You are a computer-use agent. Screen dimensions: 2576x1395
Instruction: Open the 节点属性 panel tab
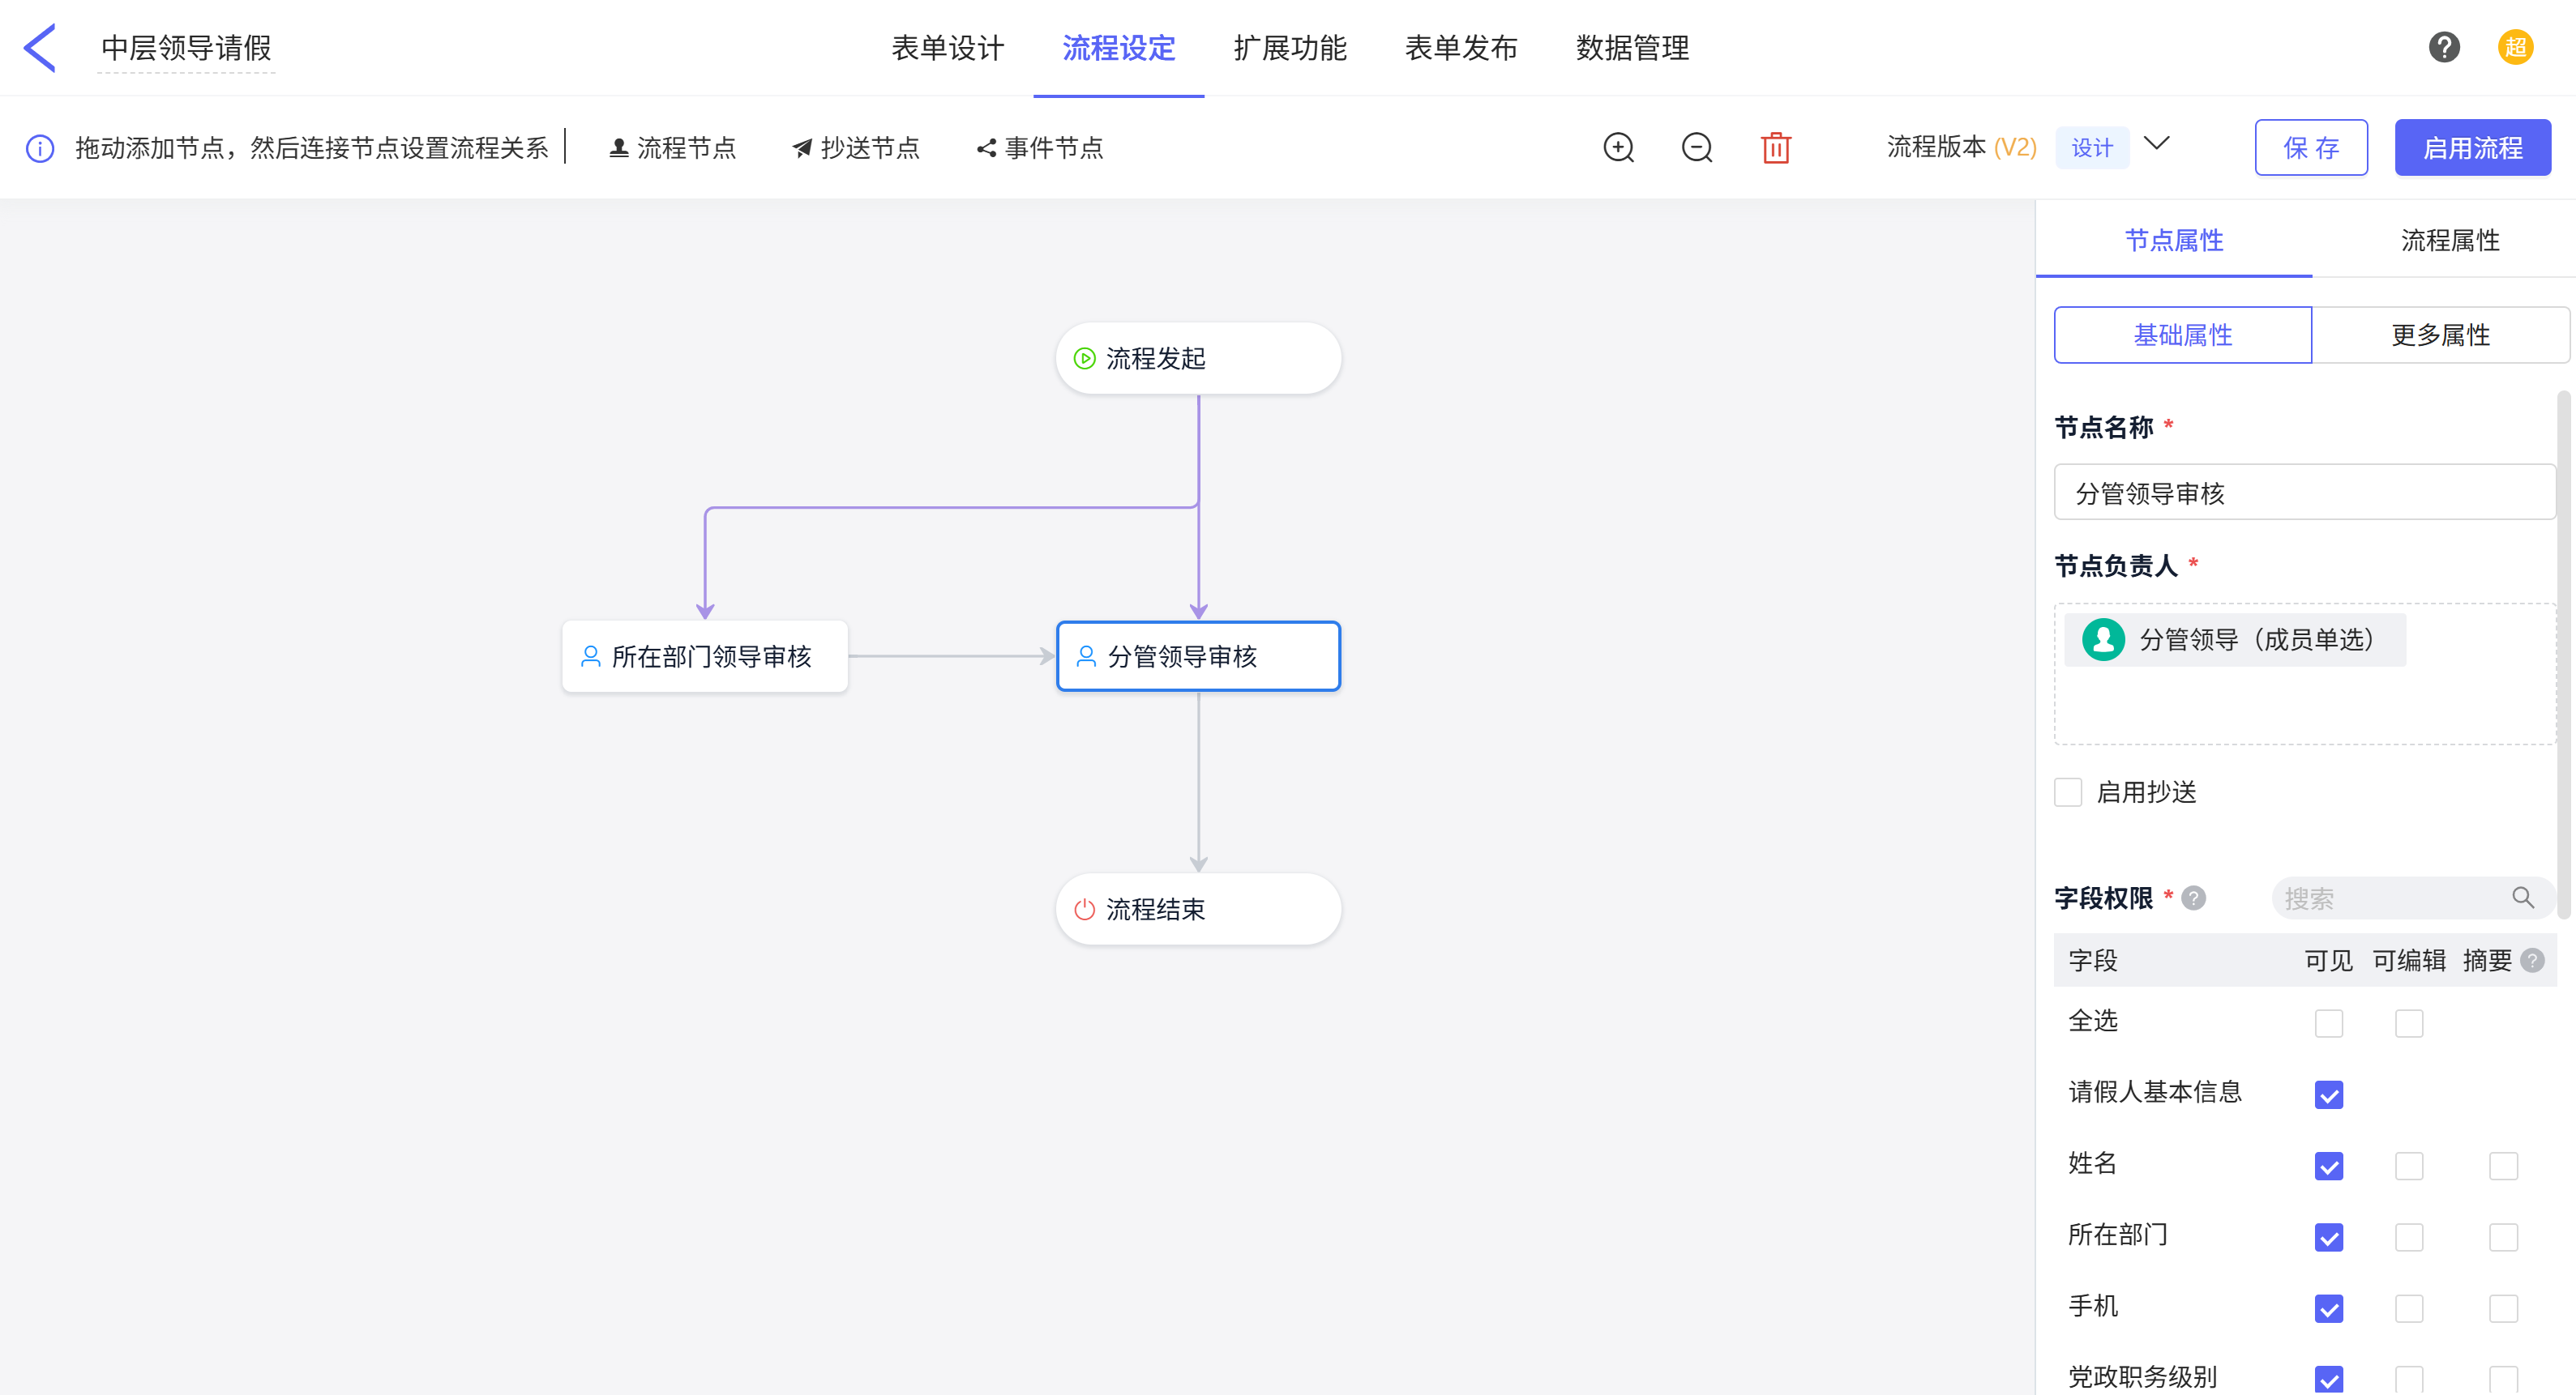click(2174, 240)
